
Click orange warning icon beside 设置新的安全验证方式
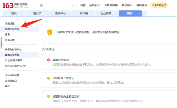pos(49,96)
